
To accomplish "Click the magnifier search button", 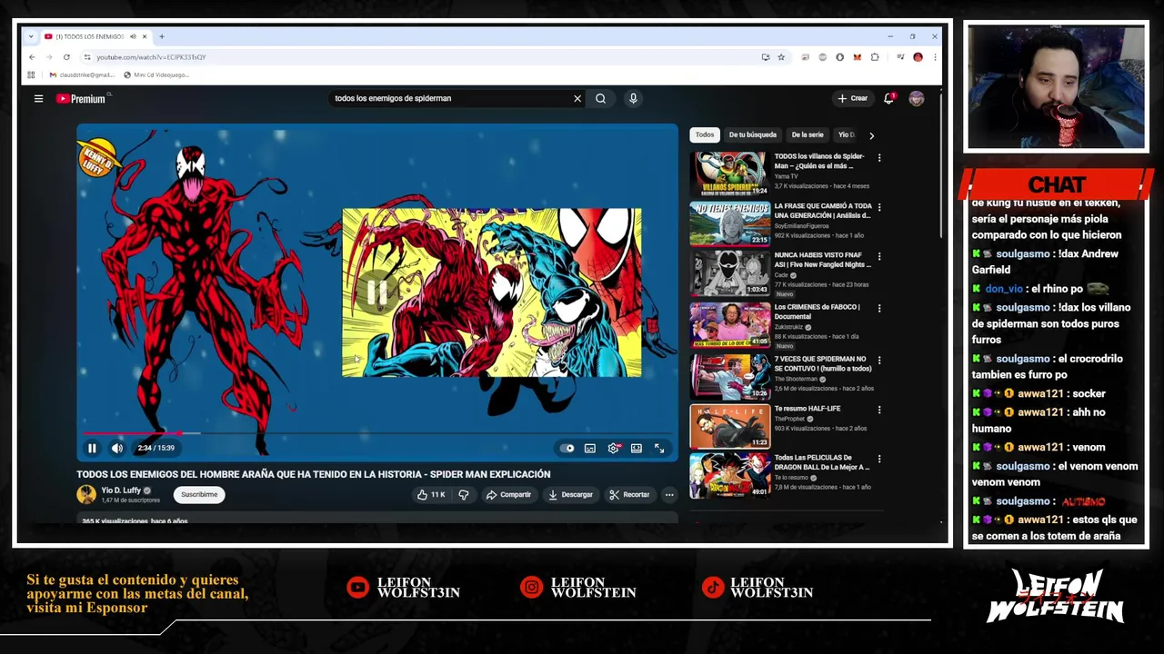I will [x=600, y=98].
